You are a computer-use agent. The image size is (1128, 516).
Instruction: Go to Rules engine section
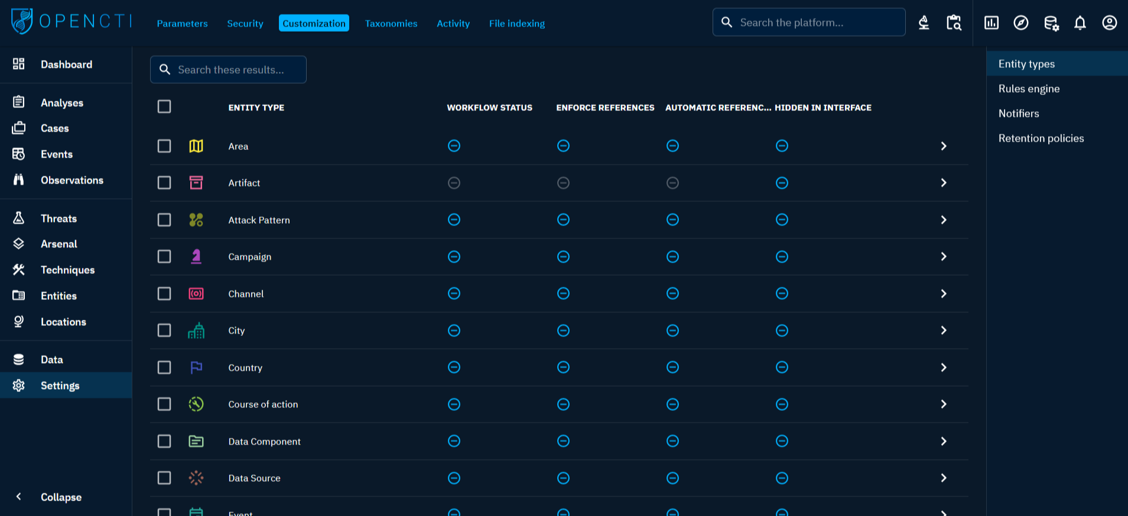pos(1029,89)
